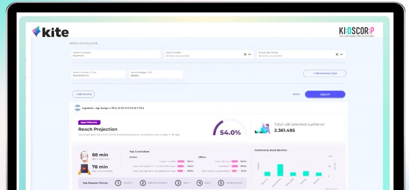This screenshot has width=409, height=190.
Task: Click the Add Country button
Action: (x=83, y=94)
